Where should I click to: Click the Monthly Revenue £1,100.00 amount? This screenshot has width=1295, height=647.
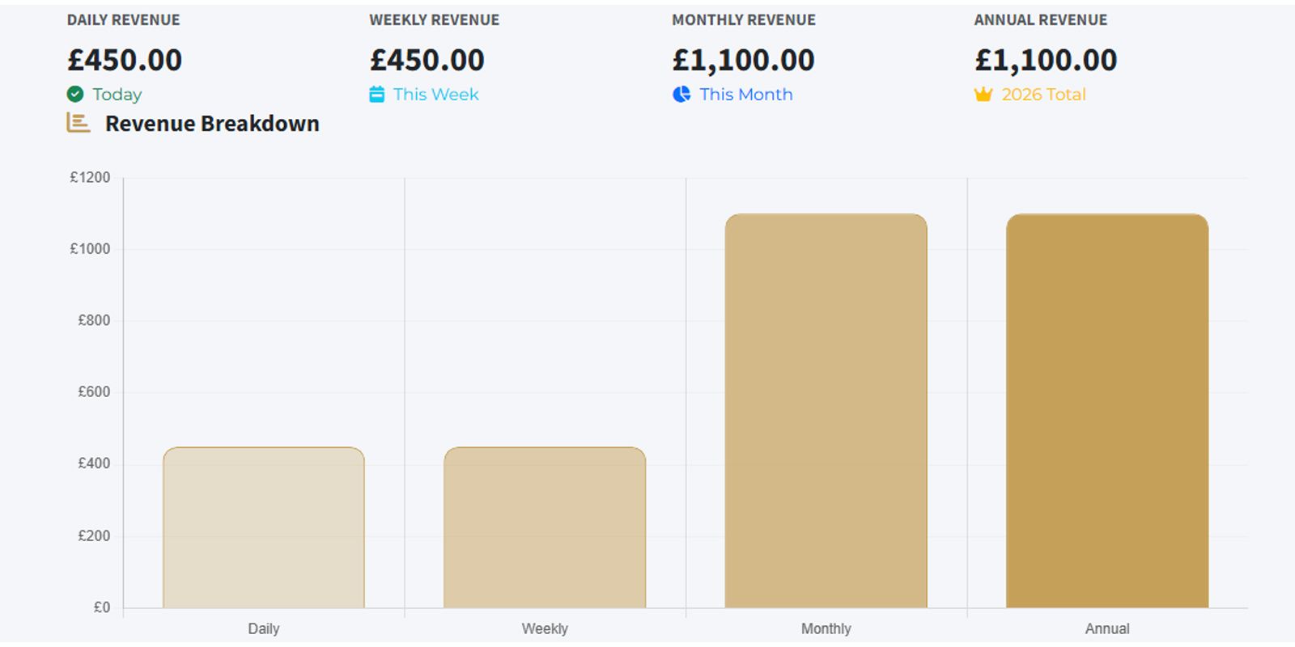tap(743, 60)
